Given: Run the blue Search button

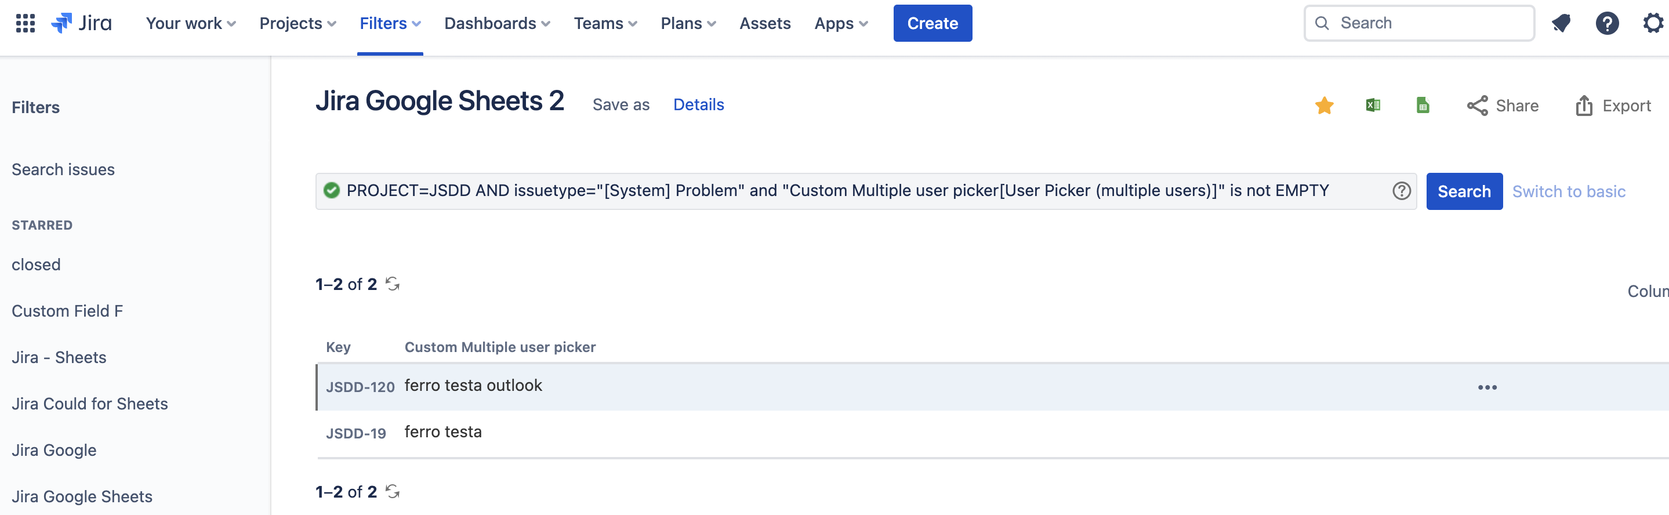Looking at the screenshot, I should (1464, 191).
